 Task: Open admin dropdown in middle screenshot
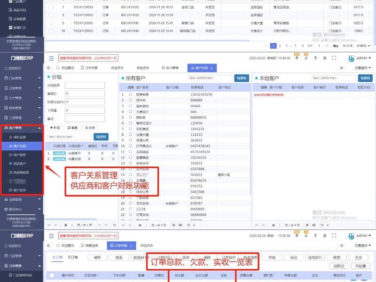(x=363, y=58)
